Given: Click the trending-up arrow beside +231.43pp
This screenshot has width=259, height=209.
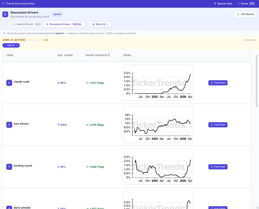Looking at the screenshot, I should point(87,83).
